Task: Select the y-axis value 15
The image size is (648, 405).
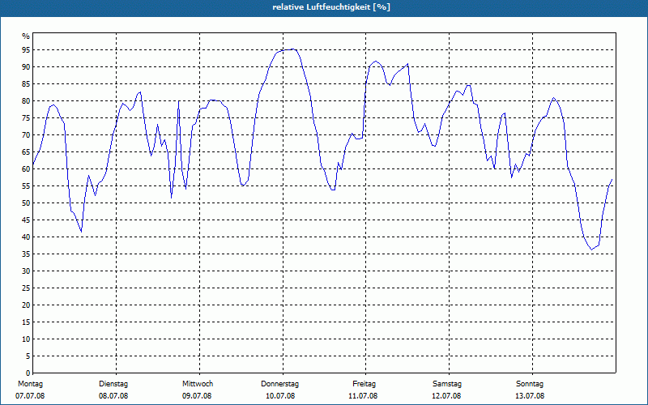Action: coord(26,322)
